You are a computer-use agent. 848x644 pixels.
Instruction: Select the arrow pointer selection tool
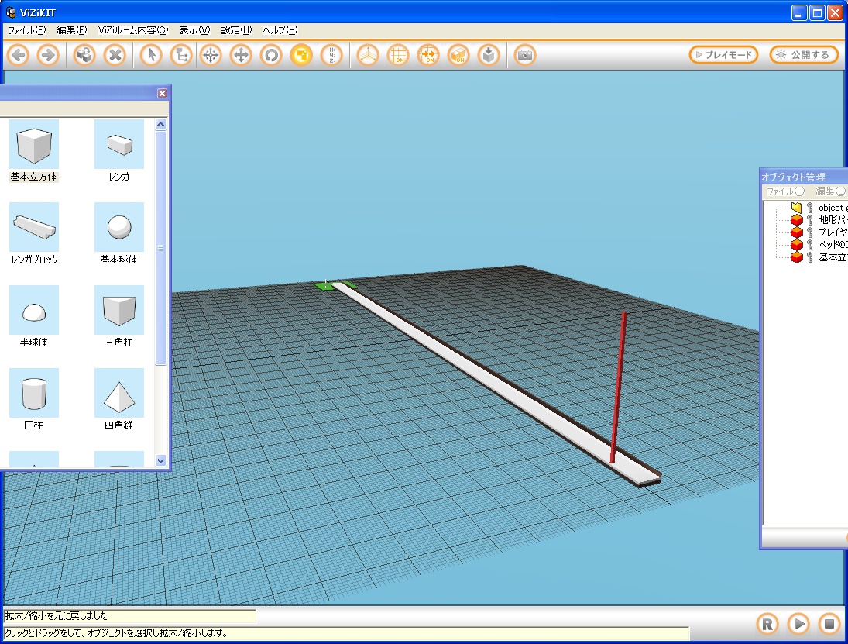coord(153,55)
